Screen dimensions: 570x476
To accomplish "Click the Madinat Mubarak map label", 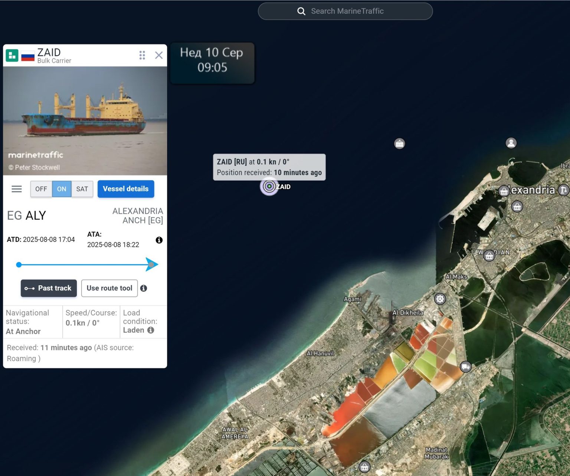I will (437, 453).
